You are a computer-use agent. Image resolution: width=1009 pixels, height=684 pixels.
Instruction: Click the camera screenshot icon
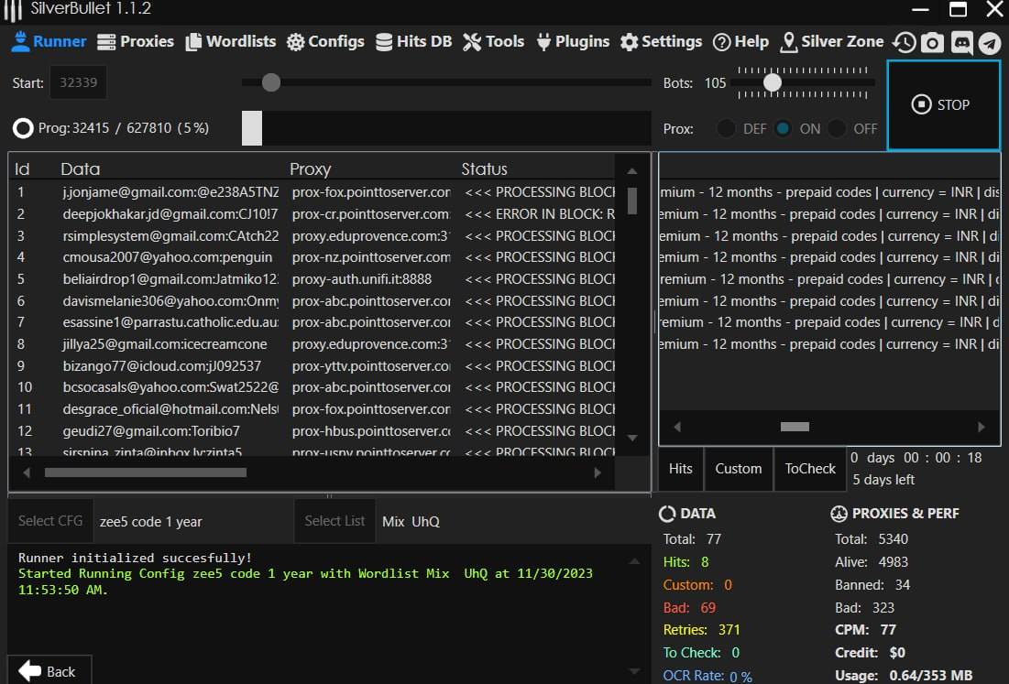pos(932,42)
